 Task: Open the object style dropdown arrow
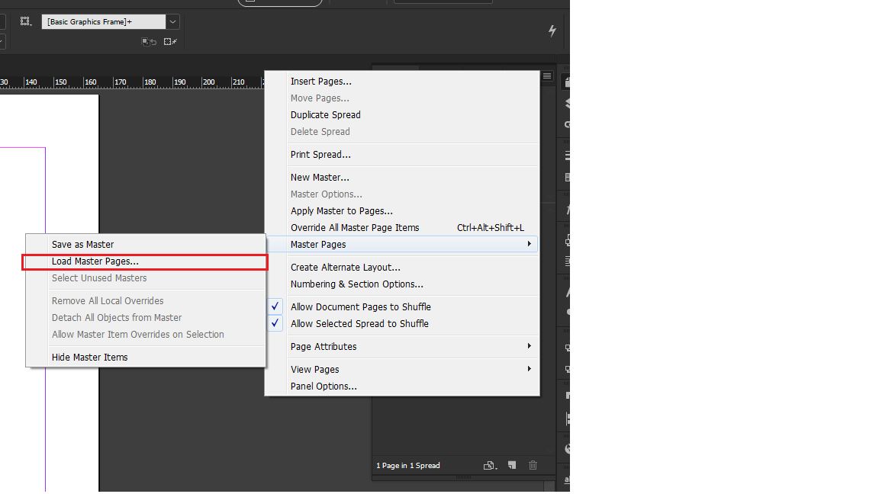pyautogui.click(x=172, y=22)
